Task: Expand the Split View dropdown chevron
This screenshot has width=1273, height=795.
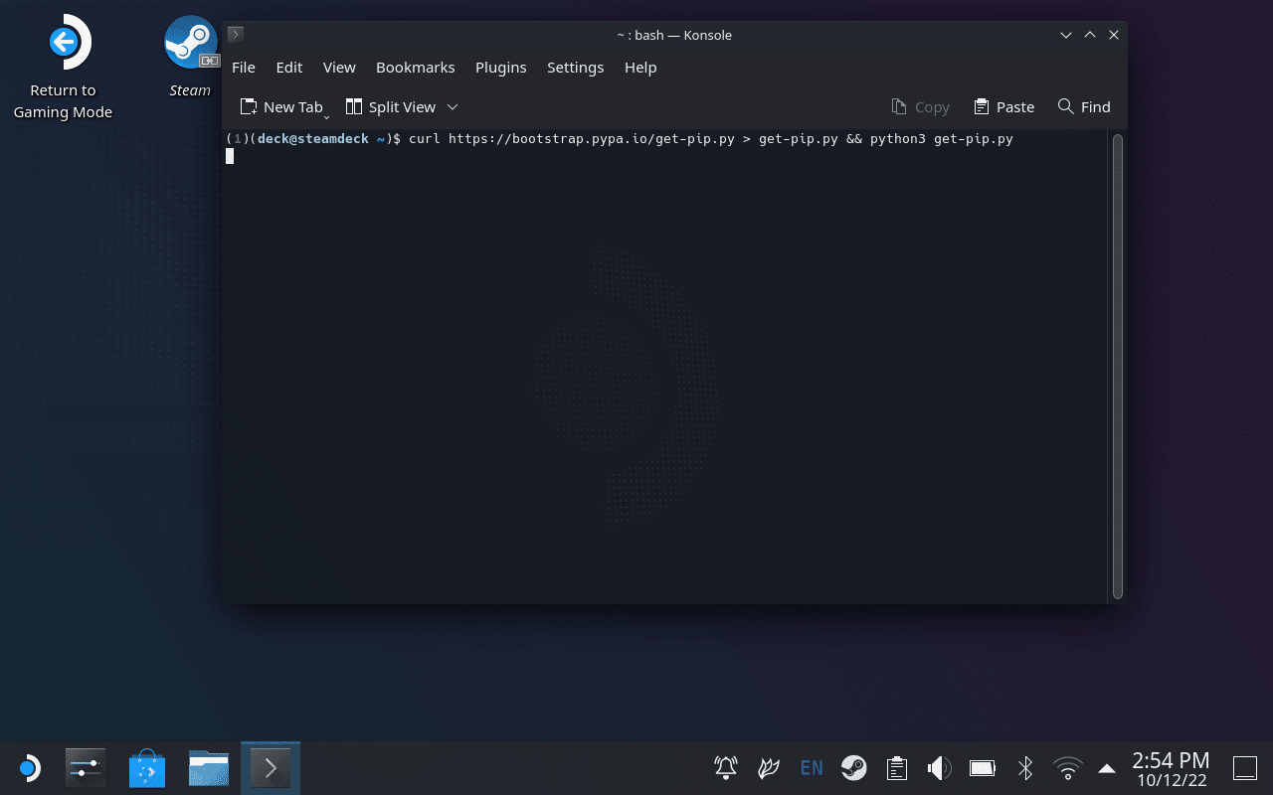Action: (x=453, y=107)
